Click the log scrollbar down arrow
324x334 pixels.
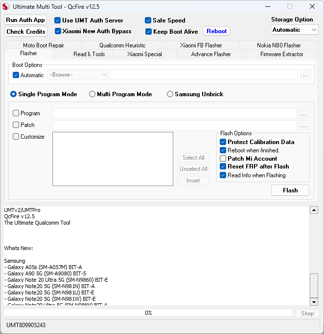[x=314, y=302]
